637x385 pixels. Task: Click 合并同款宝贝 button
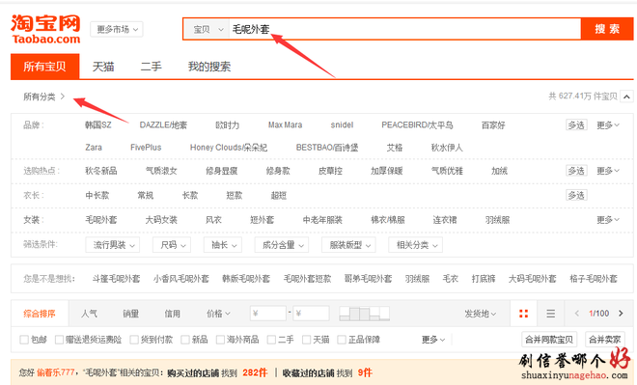pyautogui.click(x=549, y=340)
